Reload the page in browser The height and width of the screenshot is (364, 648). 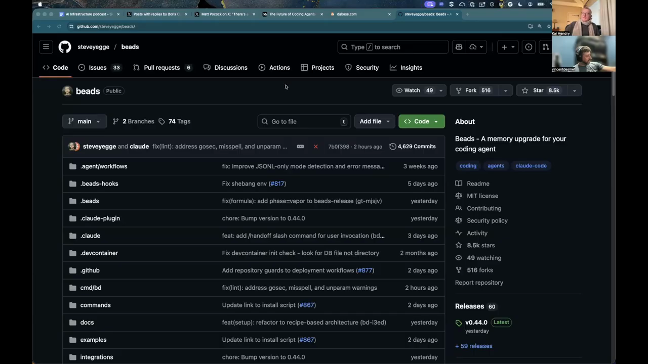point(59,26)
